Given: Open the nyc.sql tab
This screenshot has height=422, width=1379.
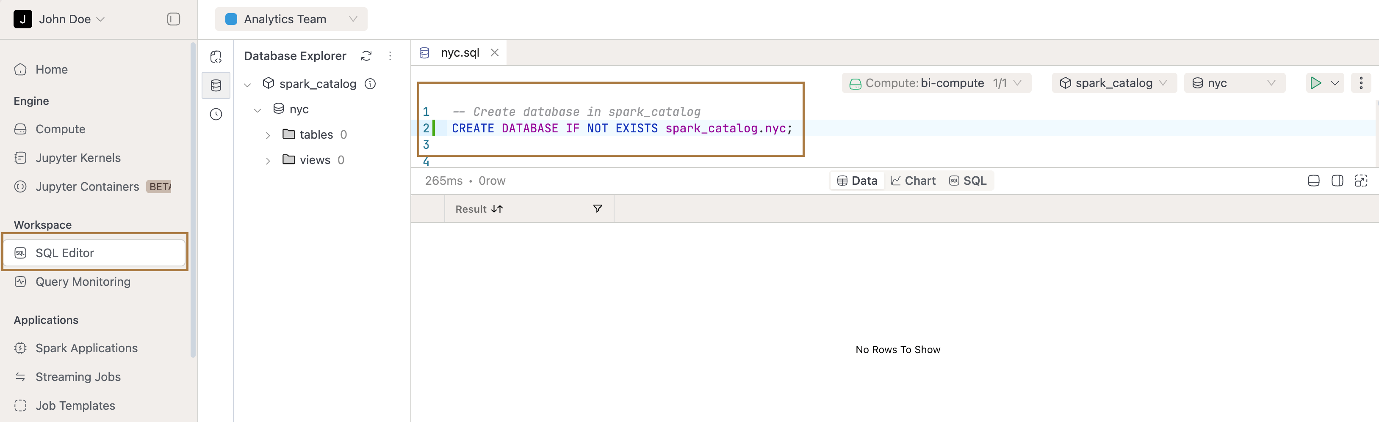Looking at the screenshot, I should click(x=459, y=52).
